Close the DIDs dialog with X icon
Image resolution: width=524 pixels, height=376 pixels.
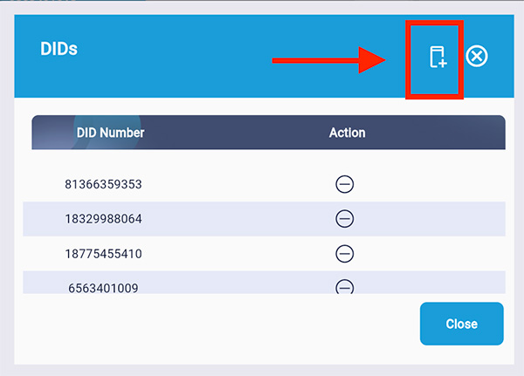click(x=477, y=57)
